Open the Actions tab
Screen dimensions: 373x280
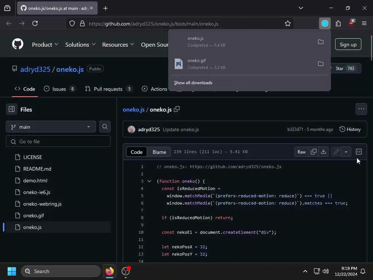point(154,89)
